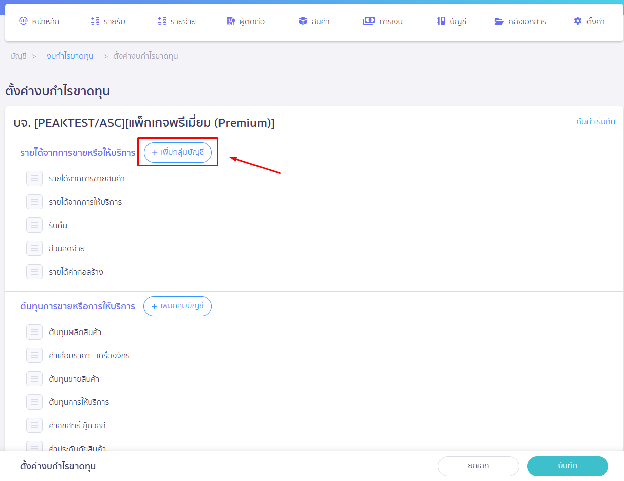Add account group under ต้นทุนการขายหรือการให้บริการ
Viewport: 624px width, 481px height.
[x=177, y=306]
